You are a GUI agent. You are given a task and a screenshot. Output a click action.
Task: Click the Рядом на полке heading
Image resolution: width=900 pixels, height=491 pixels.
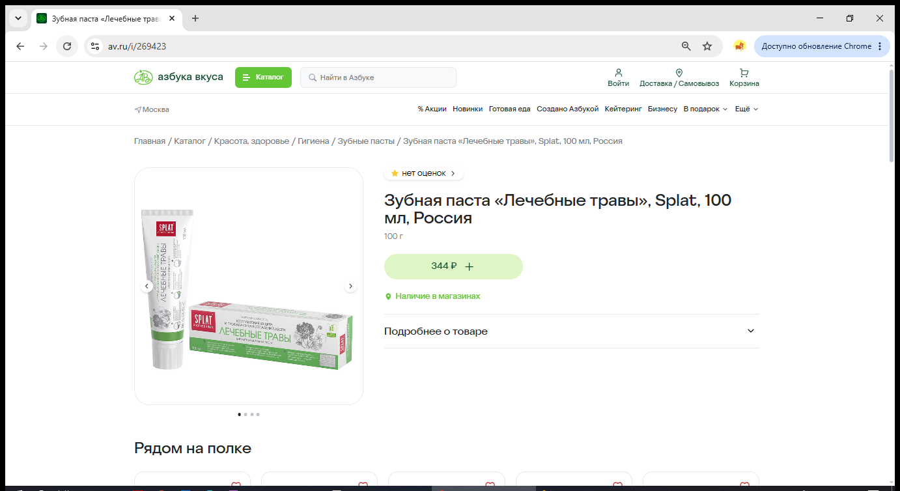[x=193, y=448]
